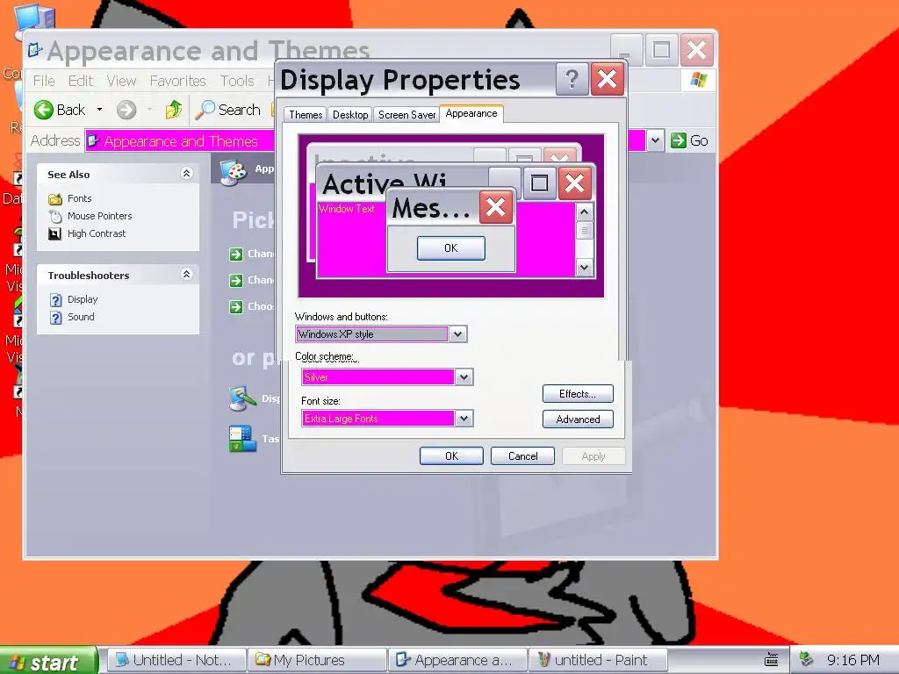Switch to the Themes tab
The width and height of the screenshot is (899, 674).
pos(306,115)
